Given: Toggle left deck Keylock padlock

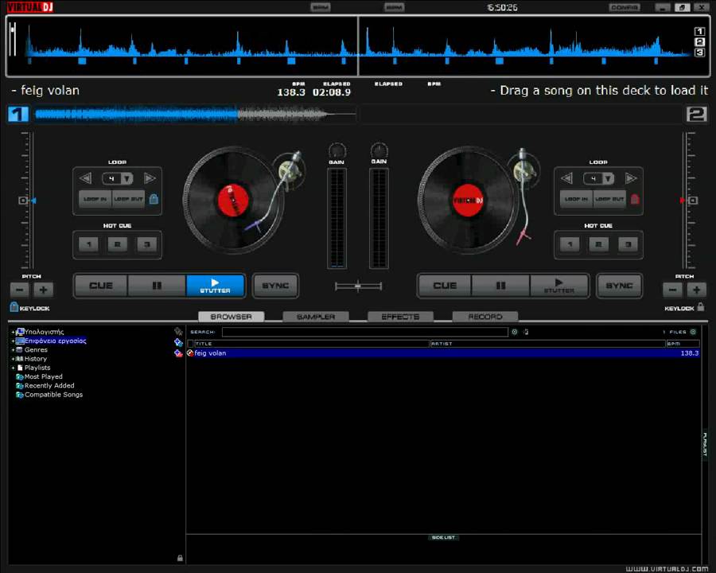Looking at the screenshot, I should point(14,306).
